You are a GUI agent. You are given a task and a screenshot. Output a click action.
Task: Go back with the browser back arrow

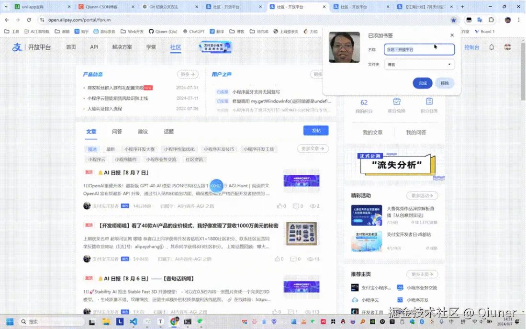tap(7, 20)
